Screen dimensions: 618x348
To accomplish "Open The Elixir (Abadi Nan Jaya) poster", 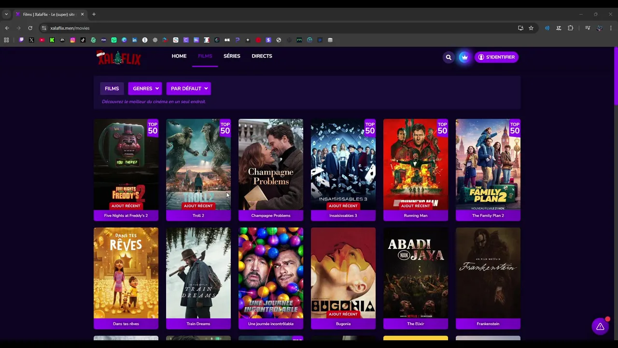I will point(416,273).
